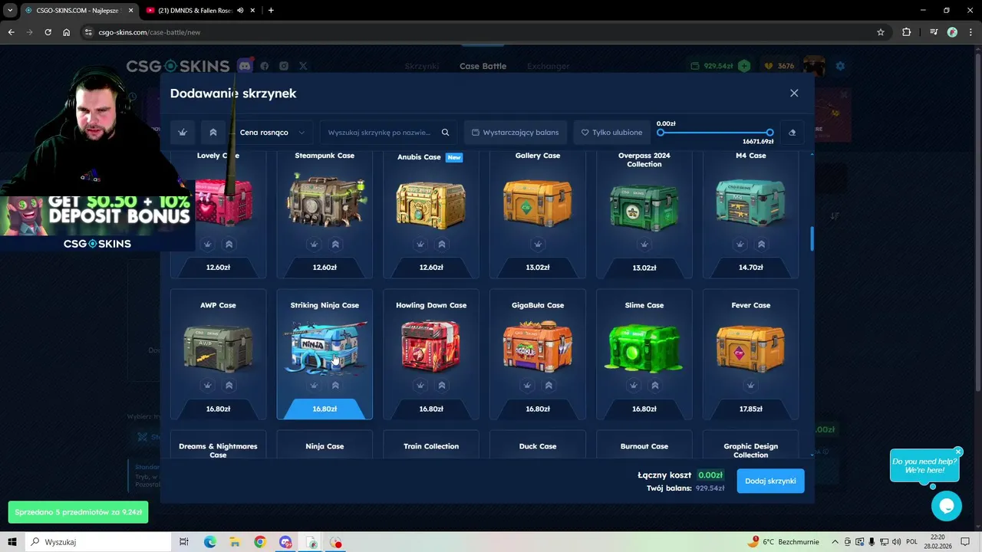Open a new browser tab
982x552 pixels.
271,11
